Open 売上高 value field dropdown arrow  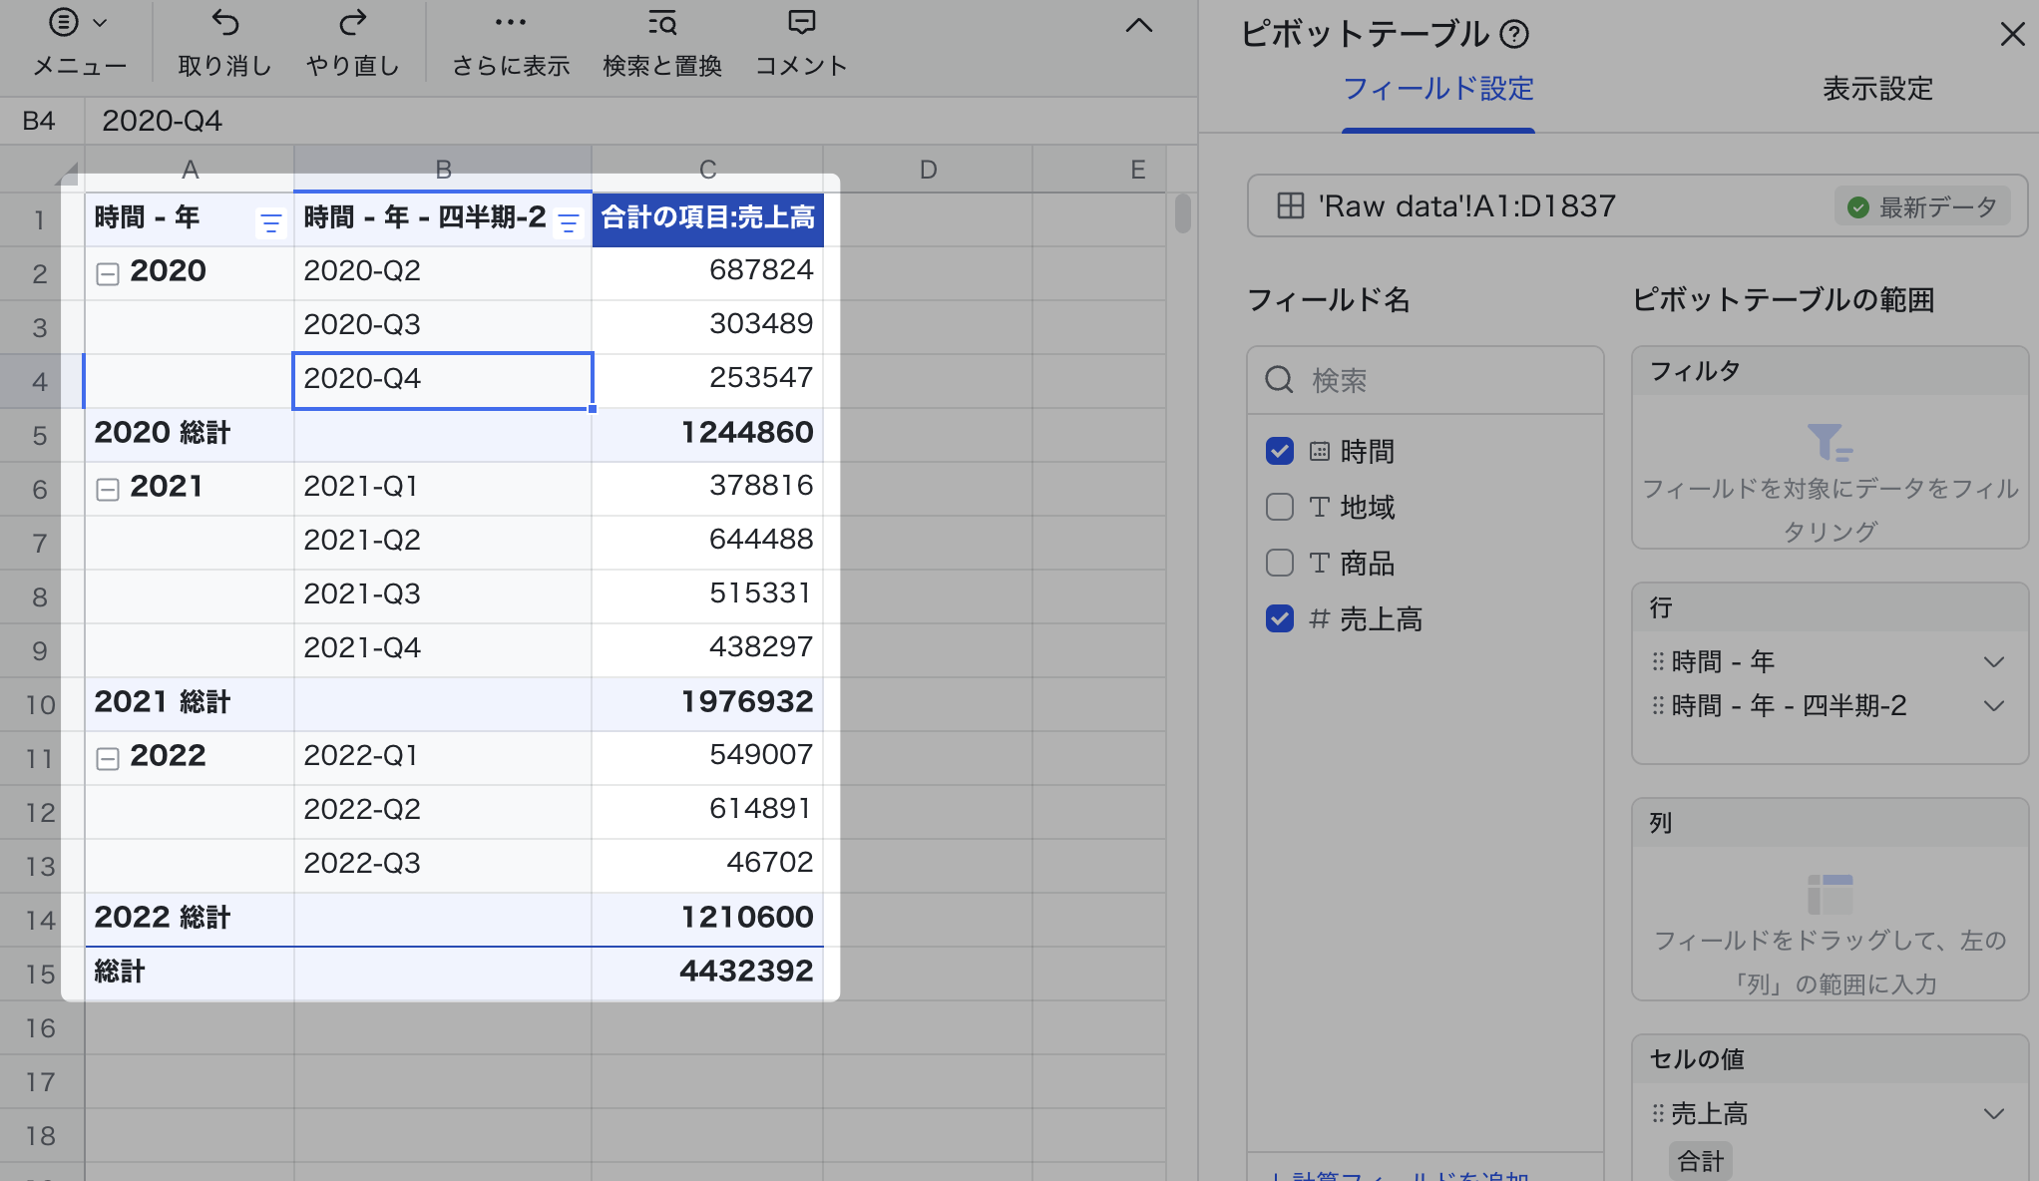(x=1993, y=1114)
